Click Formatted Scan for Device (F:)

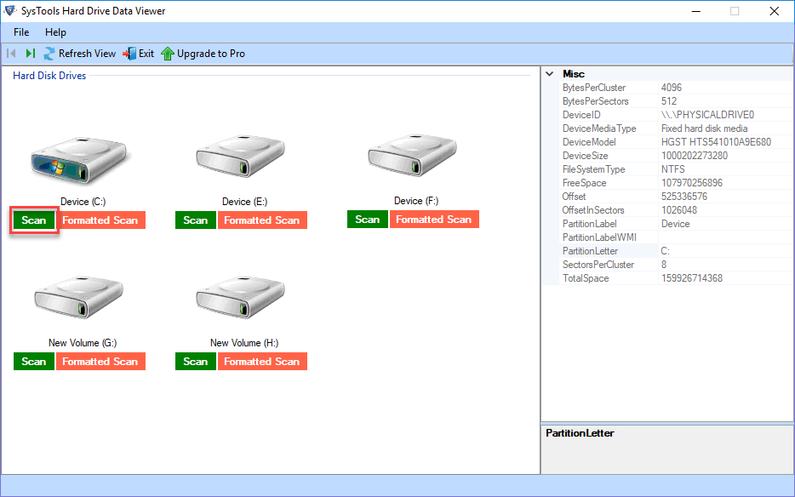click(434, 219)
